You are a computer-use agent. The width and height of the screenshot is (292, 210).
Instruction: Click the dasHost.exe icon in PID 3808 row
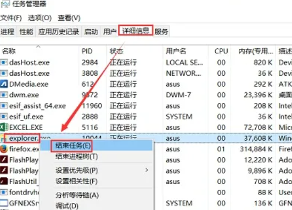click(4, 73)
